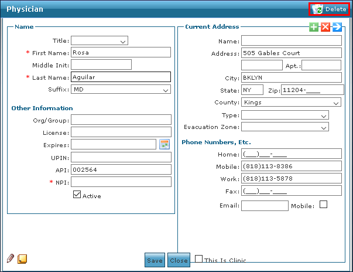Click the green plus add address icon

[314, 27]
